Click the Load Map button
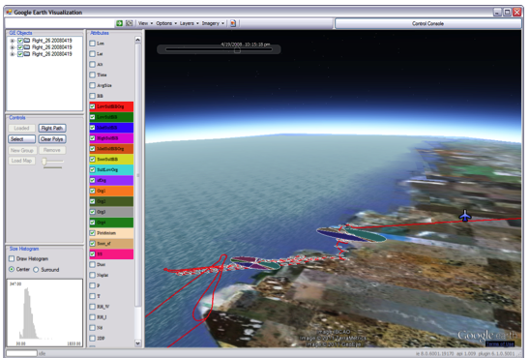530x358 pixels. pos(21,161)
